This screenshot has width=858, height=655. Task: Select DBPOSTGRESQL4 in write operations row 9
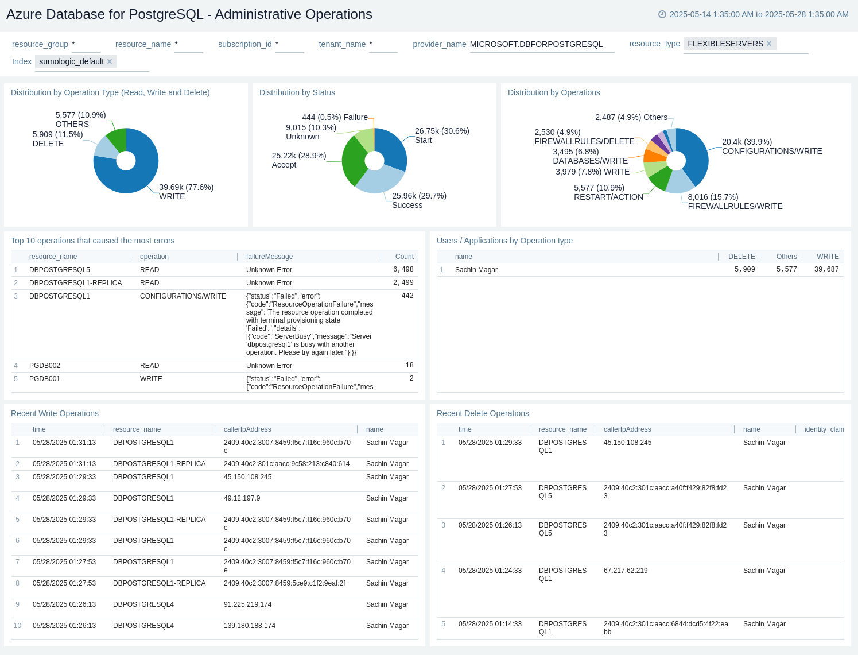click(143, 604)
